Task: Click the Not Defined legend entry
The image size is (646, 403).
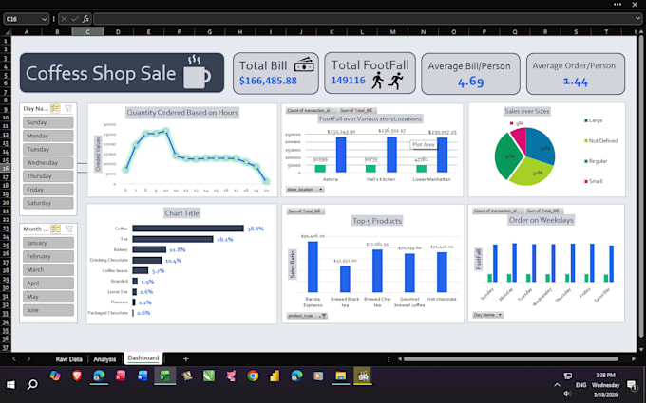Action: (601, 140)
